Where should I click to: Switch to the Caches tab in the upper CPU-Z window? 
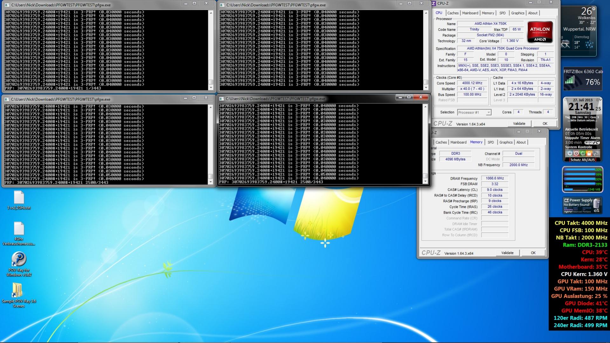453,13
